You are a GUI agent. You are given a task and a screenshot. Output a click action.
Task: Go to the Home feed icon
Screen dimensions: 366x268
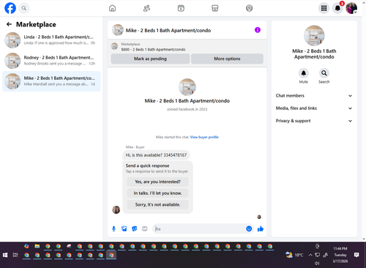coord(112,8)
